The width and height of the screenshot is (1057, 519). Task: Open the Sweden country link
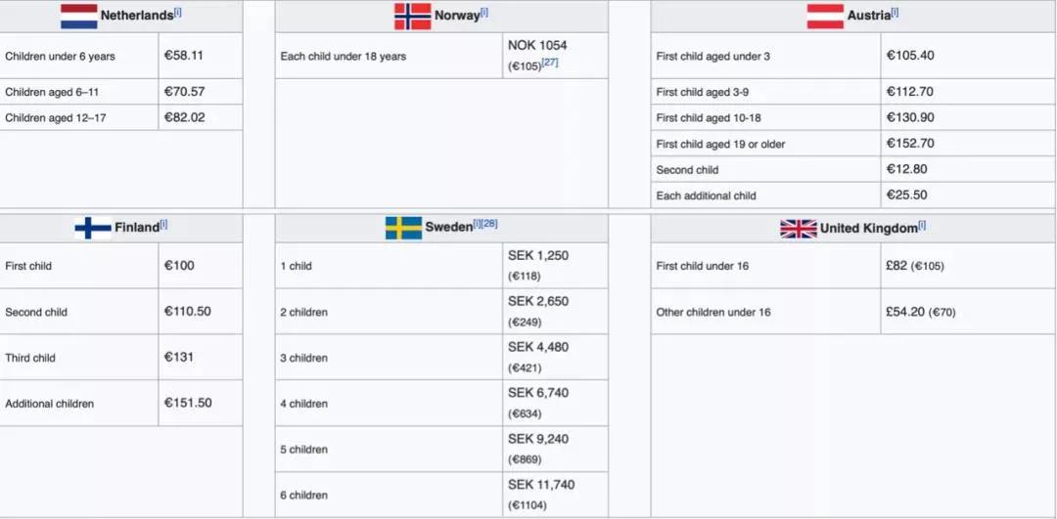(448, 228)
